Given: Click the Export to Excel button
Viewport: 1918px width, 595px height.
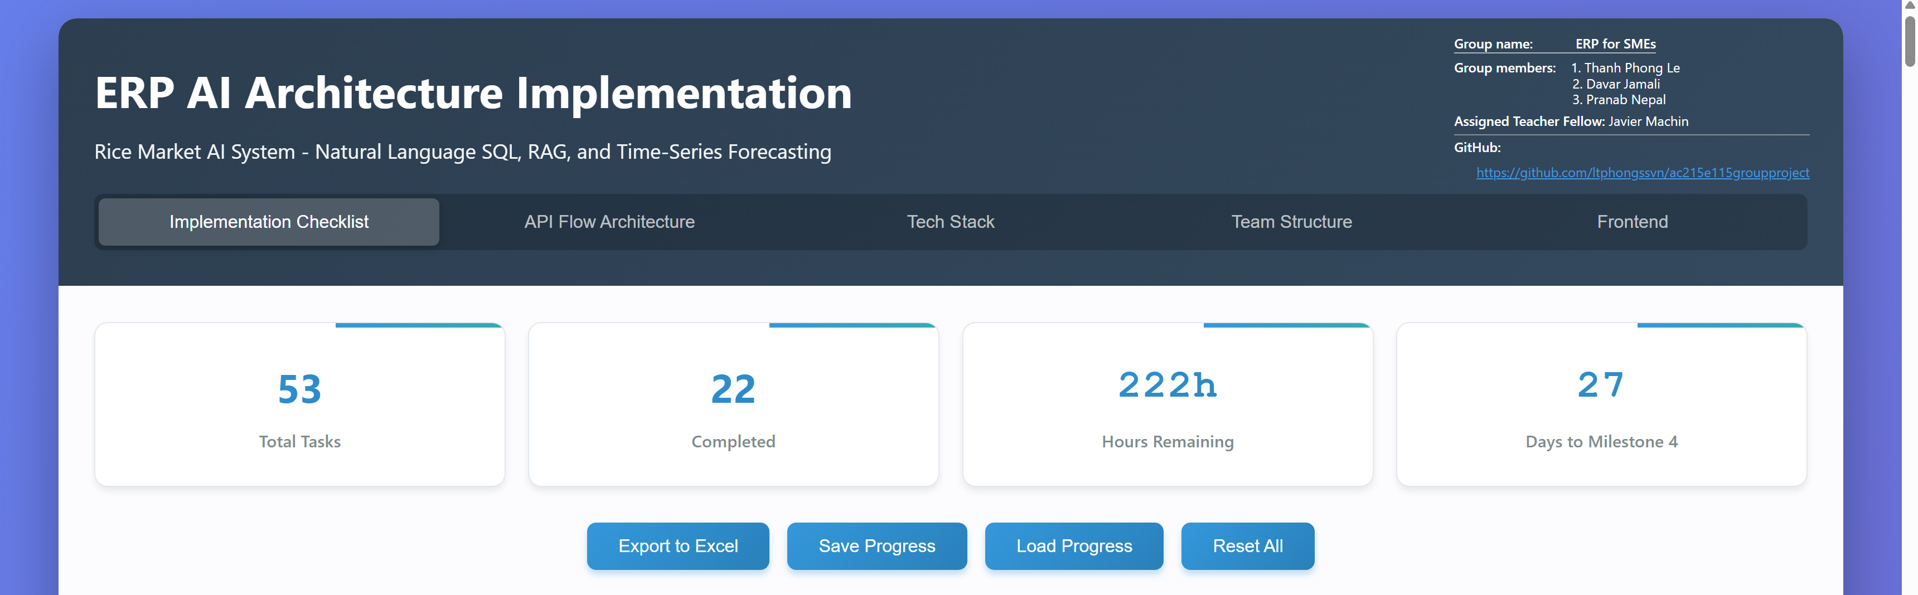Looking at the screenshot, I should click(677, 546).
